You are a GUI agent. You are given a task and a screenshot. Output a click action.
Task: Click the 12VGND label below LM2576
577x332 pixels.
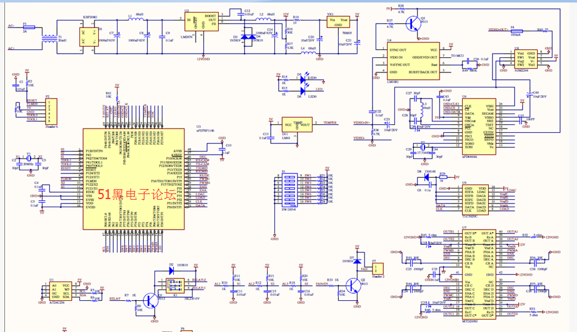click(x=203, y=59)
